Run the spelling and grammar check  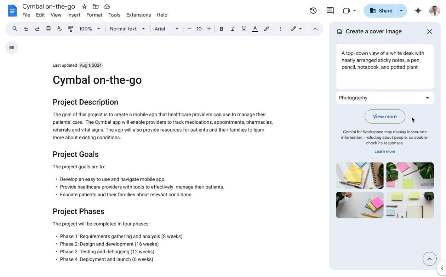tap(59, 29)
